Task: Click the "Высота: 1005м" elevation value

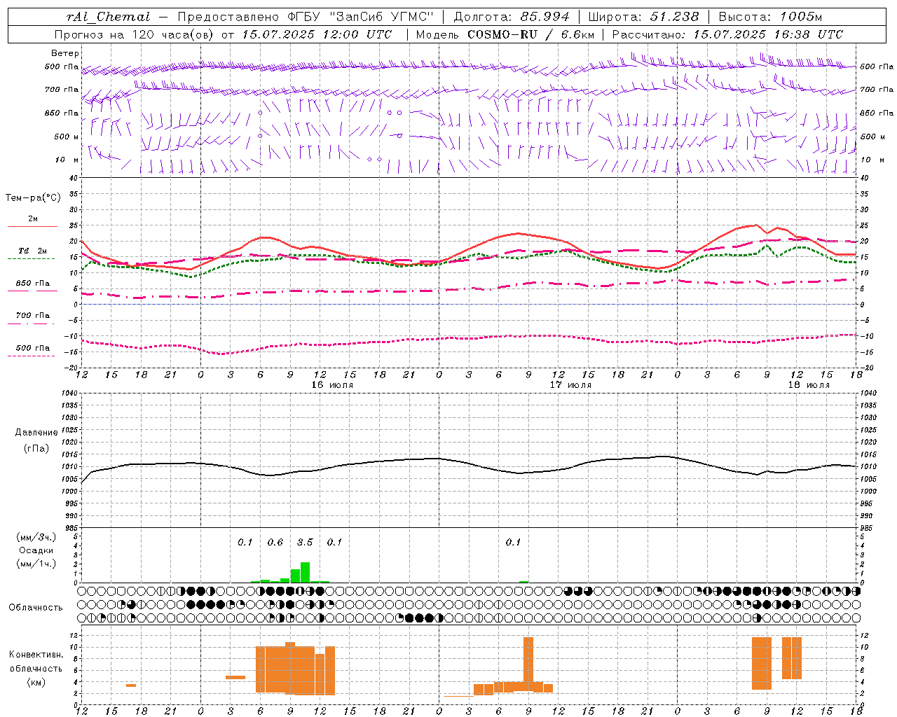Action: pyautogui.click(x=770, y=17)
